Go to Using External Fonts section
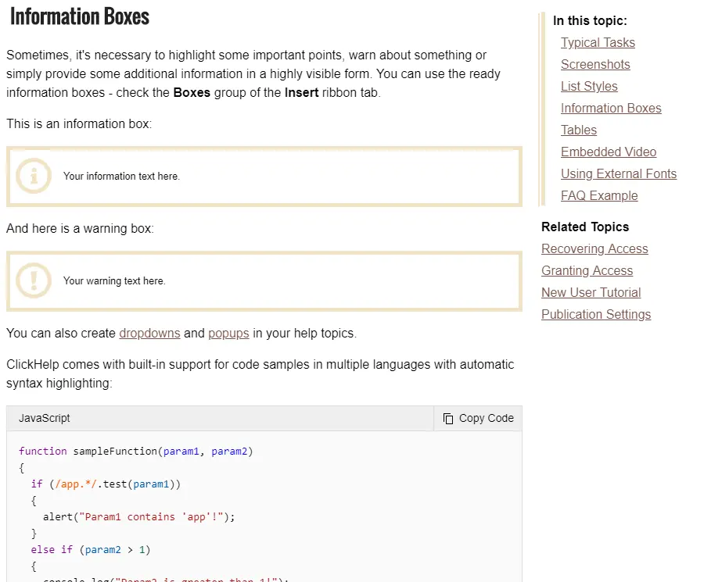The height and width of the screenshot is (582, 704). pos(619,174)
